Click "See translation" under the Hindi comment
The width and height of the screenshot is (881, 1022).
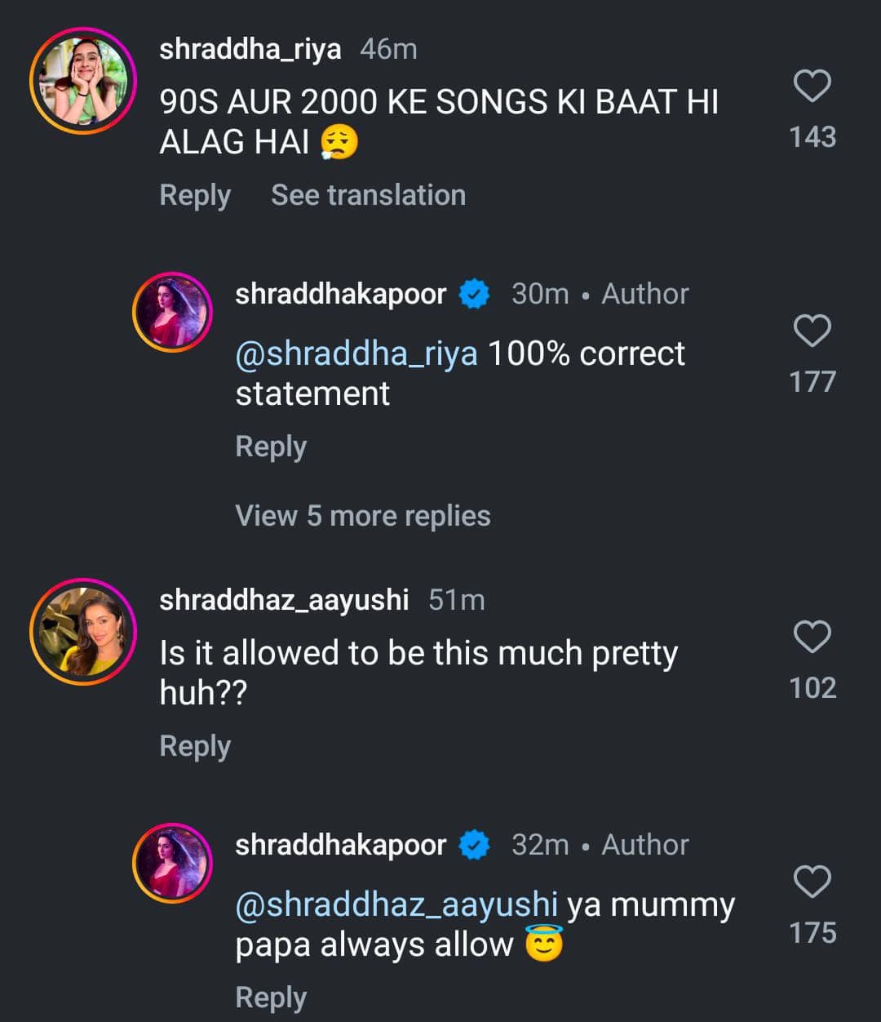click(368, 195)
